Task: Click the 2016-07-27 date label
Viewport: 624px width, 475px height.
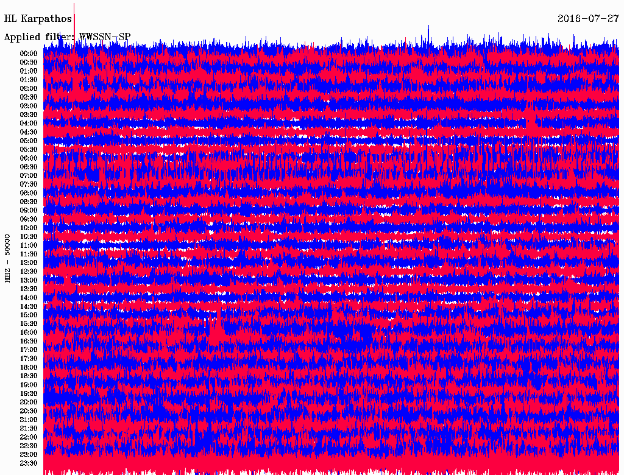Action: tap(588, 19)
